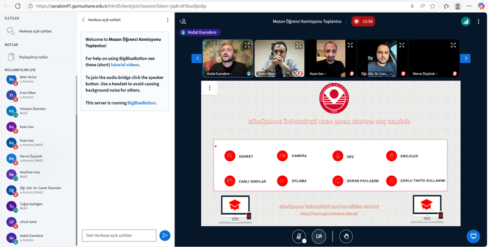Go back with the browser back arrow

coord(6,6)
